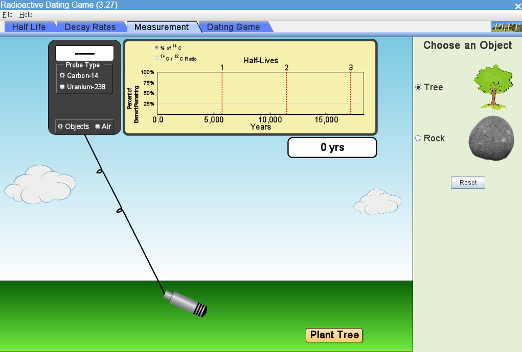Click the small cloud on the right
The height and width of the screenshot is (352, 522).
point(377,203)
